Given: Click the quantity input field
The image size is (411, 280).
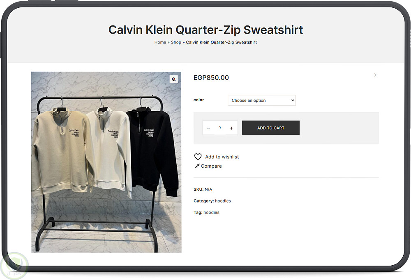Looking at the screenshot, I should 220,128.
